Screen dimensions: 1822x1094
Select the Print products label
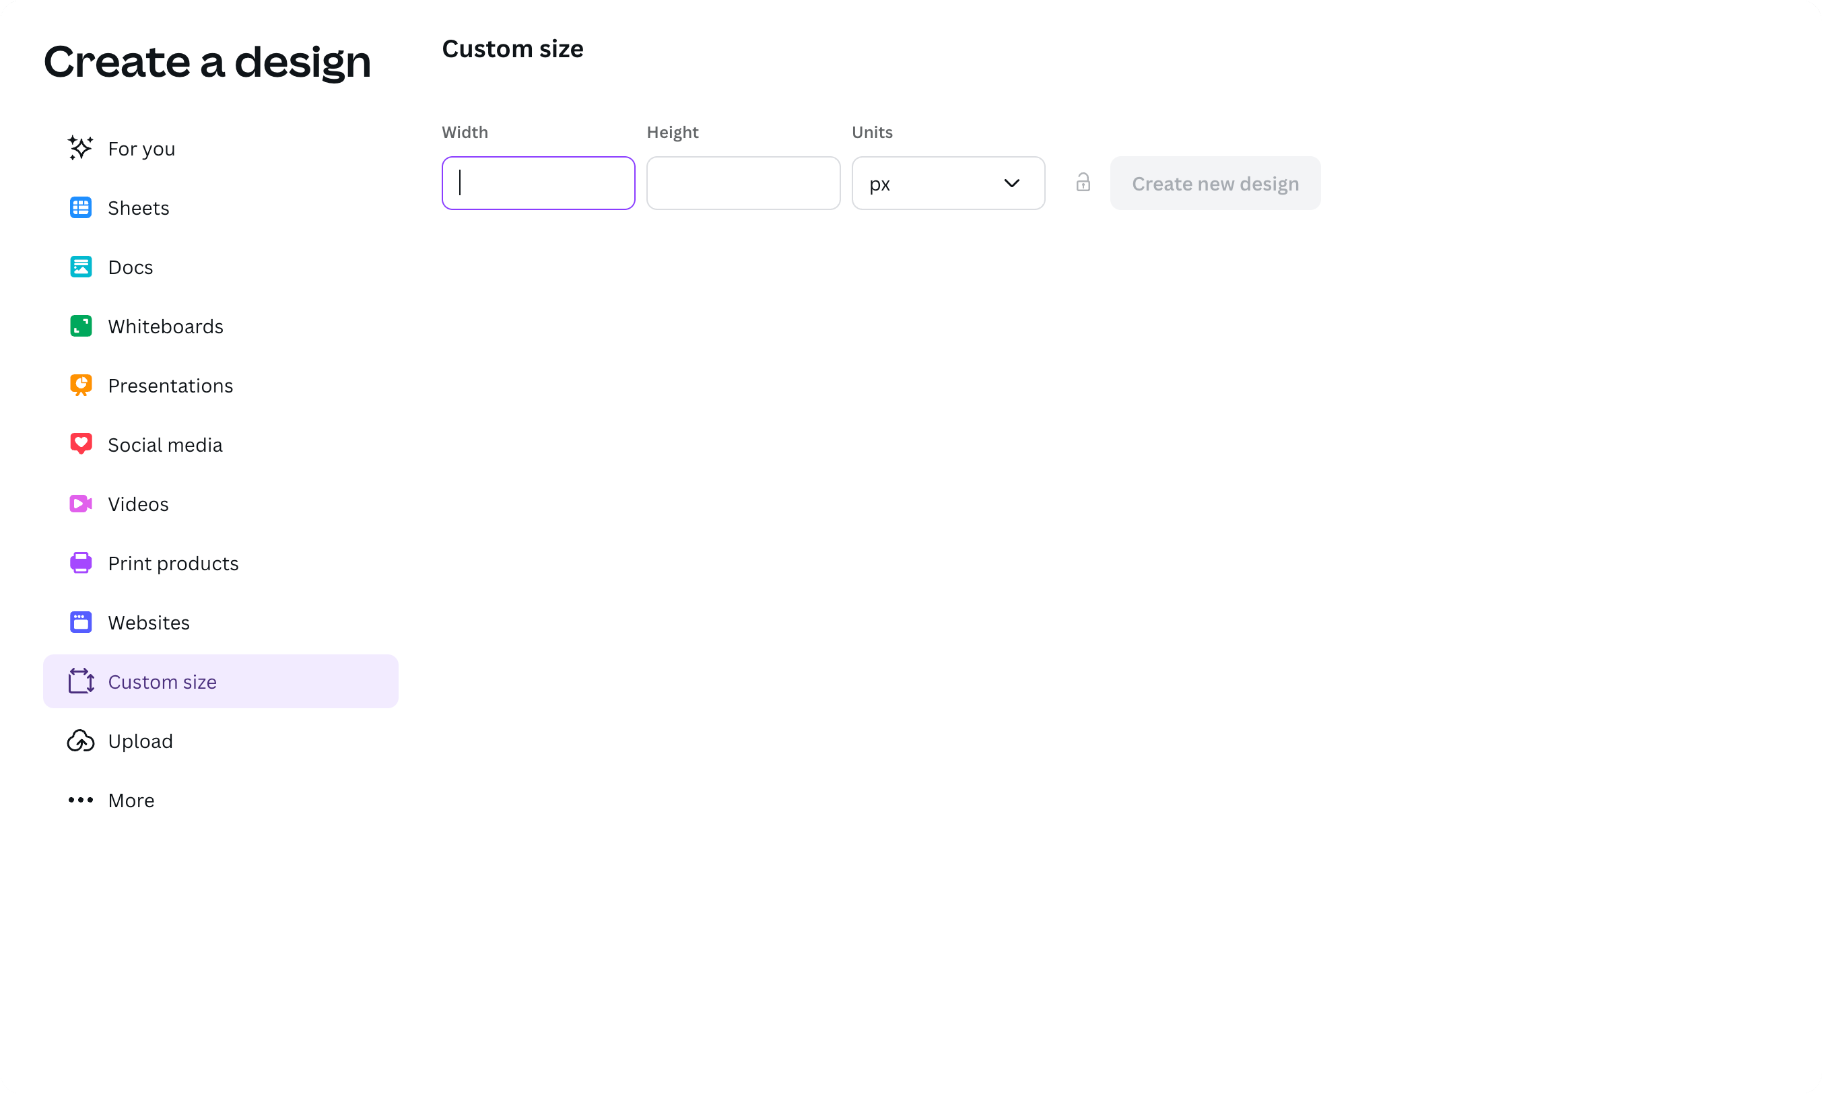[173, 563]
